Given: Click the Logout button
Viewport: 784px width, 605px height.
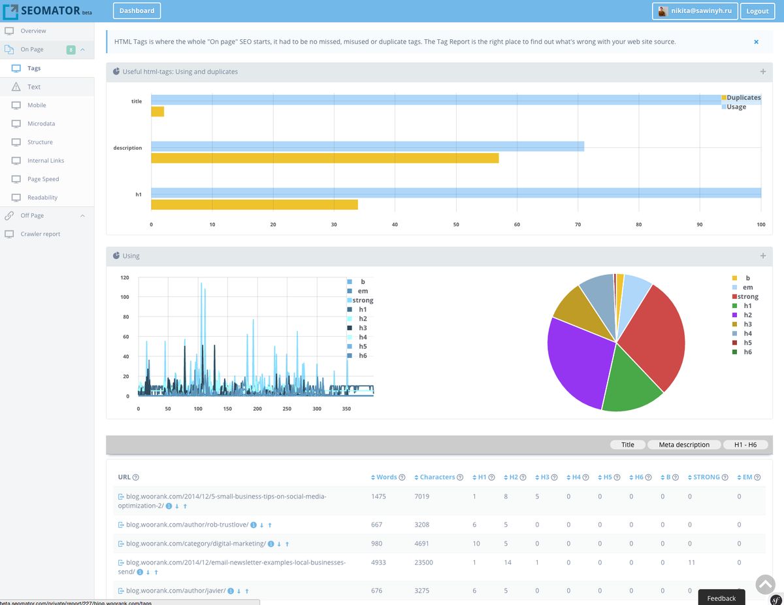Looking at the screenshot, I should (x=757, y=11).
